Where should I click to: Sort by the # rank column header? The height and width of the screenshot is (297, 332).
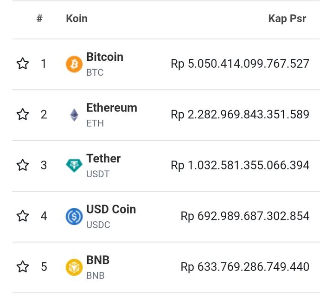[40, 19]
